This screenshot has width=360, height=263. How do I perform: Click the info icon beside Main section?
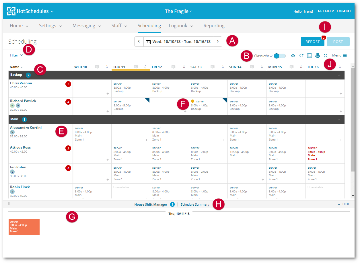point(24,120)
